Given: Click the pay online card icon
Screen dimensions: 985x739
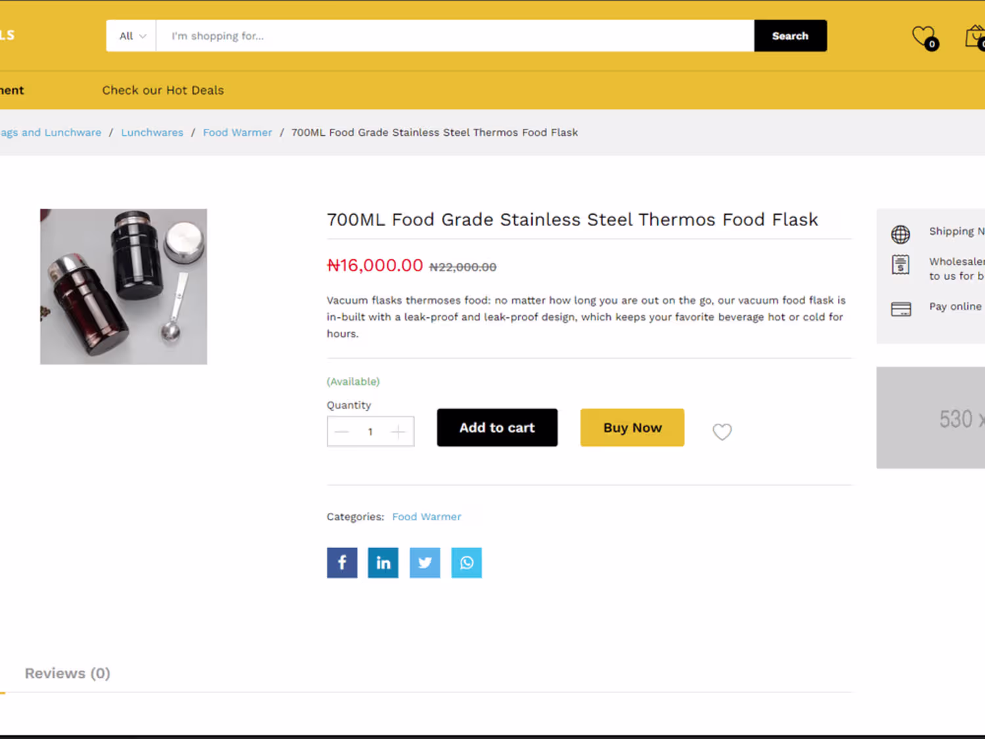Looking at the screenshot, I should click(x=900, y=309).
